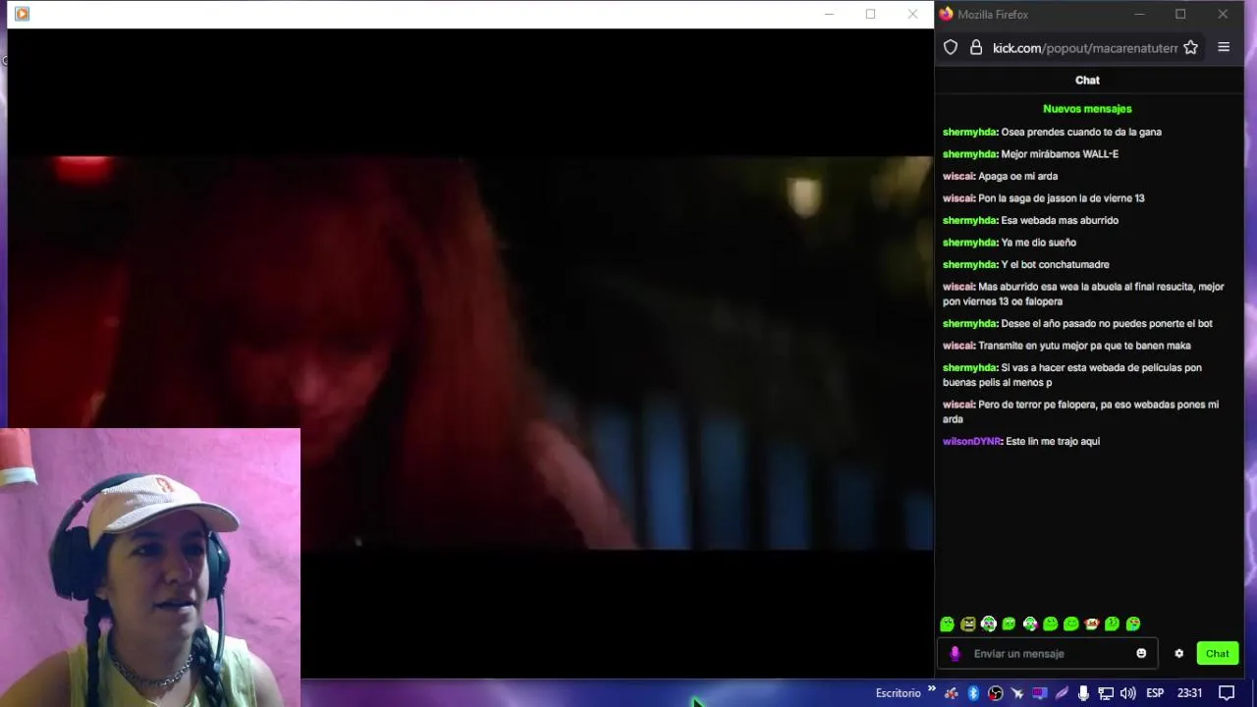1257x707 pixels.
Task: Open the ESP input language selector
Action: coord(1155,693)
